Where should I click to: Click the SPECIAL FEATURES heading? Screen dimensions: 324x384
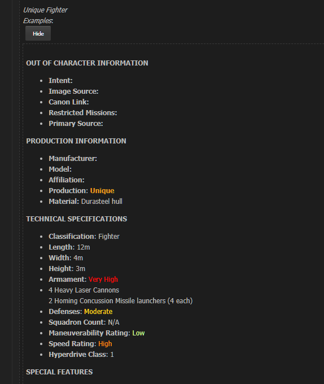click(x=59, y=372)
